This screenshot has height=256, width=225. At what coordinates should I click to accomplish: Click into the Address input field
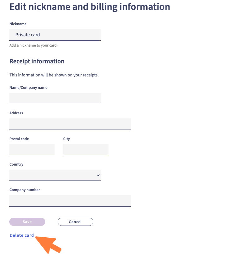(x=70, y=124)
